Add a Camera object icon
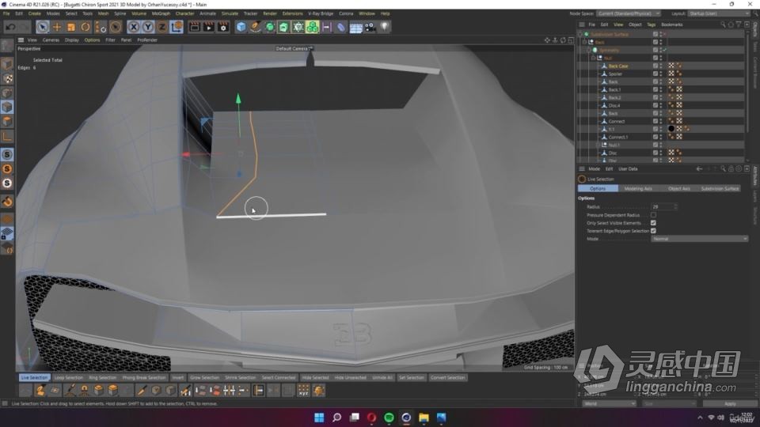Screen dimensions: 760x427 370,27
